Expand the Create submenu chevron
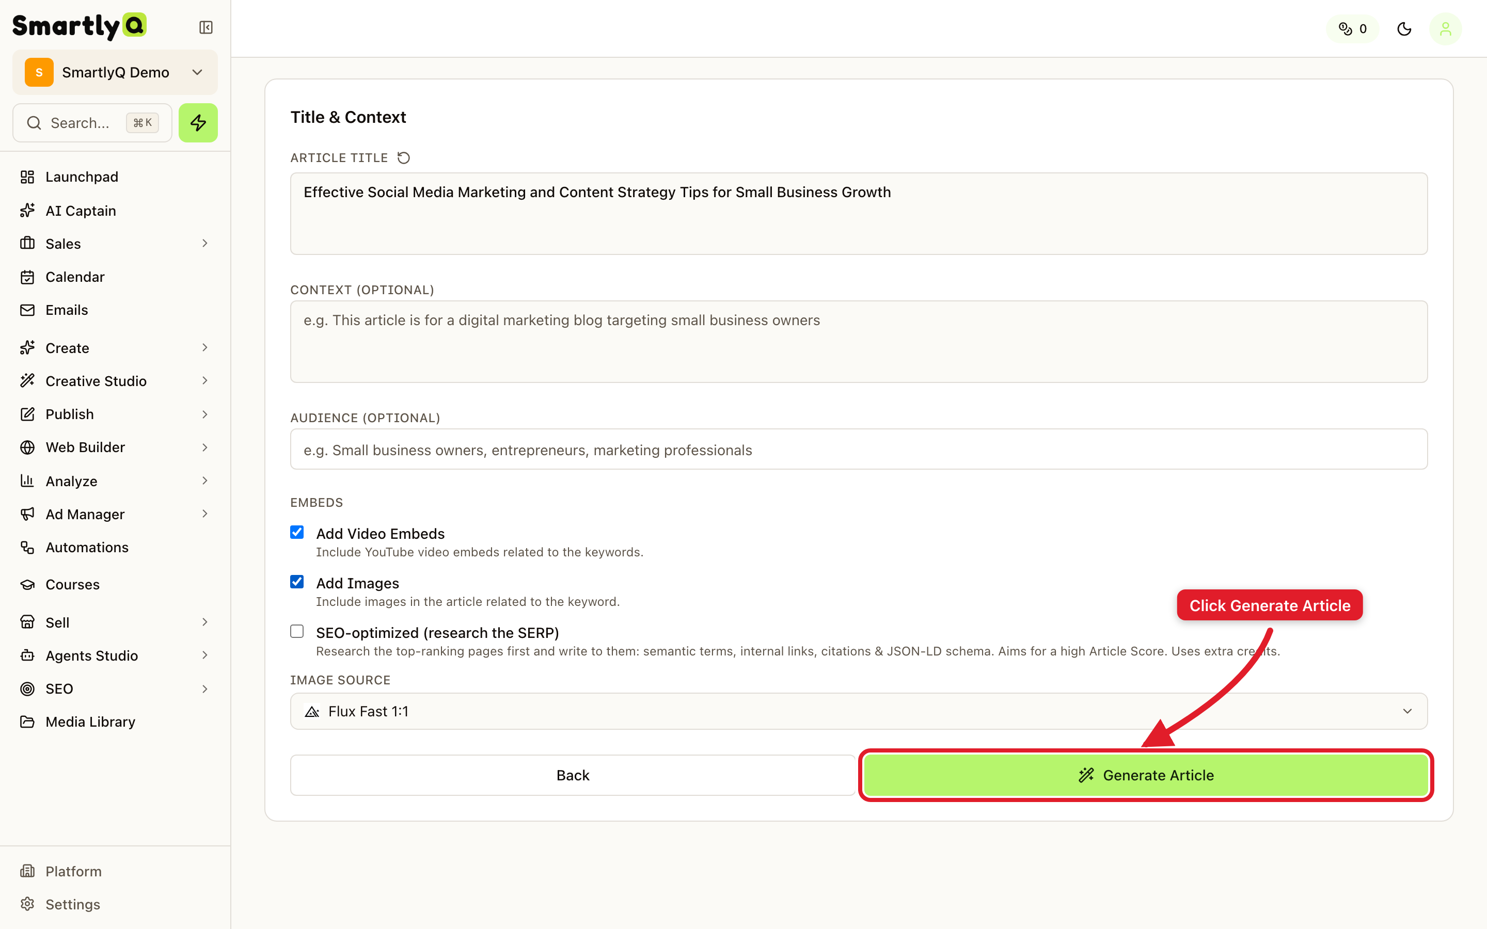1487x929 pixels. point(204,348)
